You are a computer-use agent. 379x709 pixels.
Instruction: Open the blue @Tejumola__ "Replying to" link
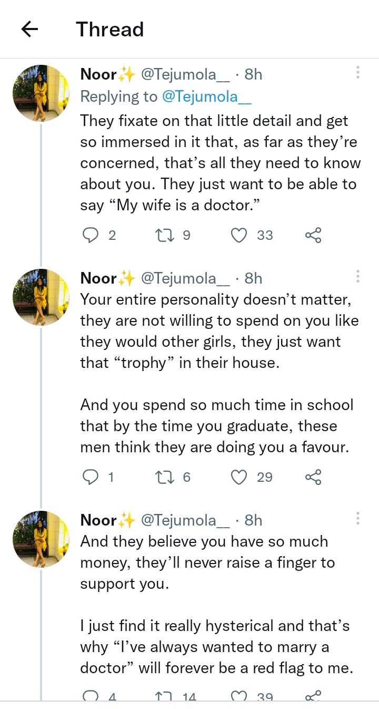(206, 96)
